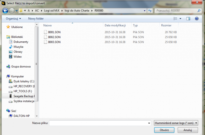
Task: Click the Nazwa pliku input field
Action: coord(100,123)
